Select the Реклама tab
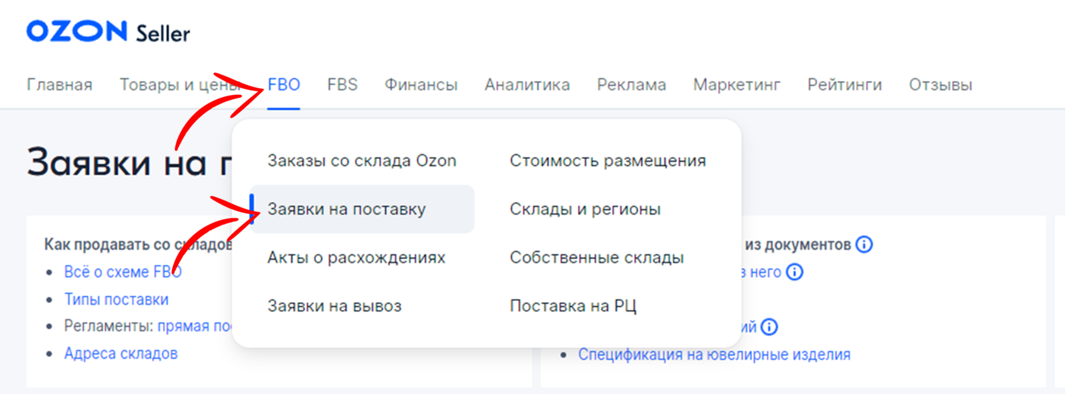Image resolution: width=1065 pixels, height=394 pixels. click(x=631, y=85)
